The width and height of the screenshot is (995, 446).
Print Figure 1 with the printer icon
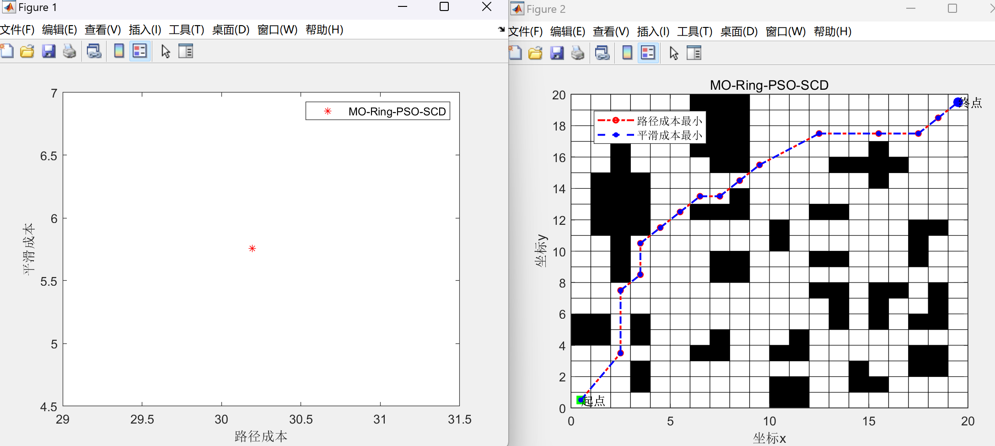click(x=70, y=51)
